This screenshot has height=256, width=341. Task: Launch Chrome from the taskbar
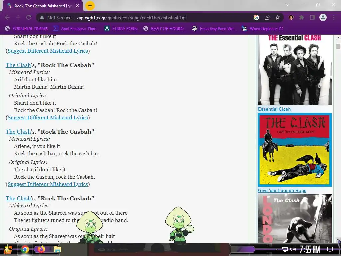(x=25, y=249)
